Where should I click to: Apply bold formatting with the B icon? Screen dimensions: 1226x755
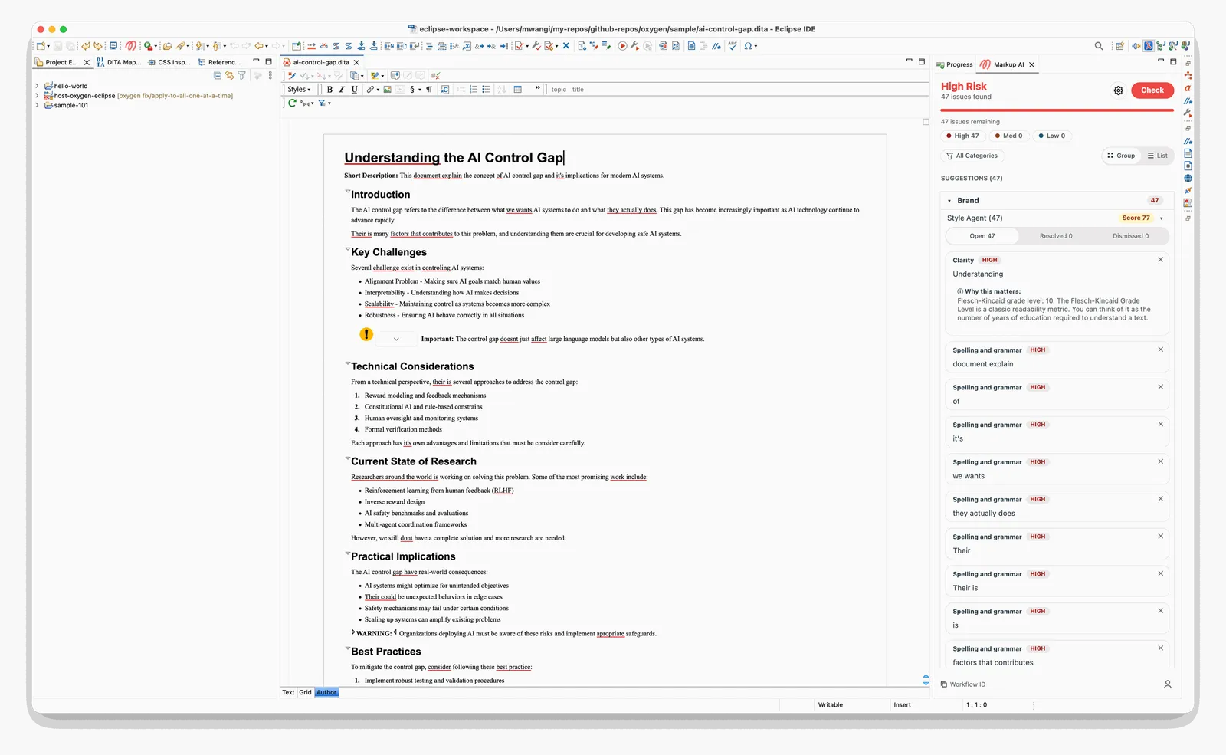[x=329, y=90]
